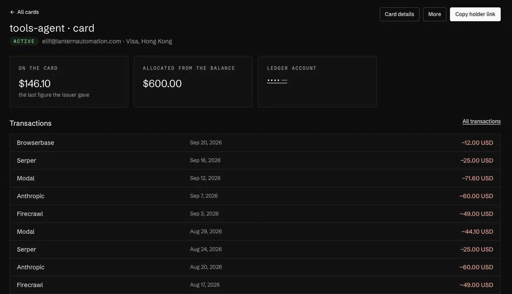Open the Modal transaction from Aug 29
The width and height of the screenshot is (512, 294).
pos(255,232)
